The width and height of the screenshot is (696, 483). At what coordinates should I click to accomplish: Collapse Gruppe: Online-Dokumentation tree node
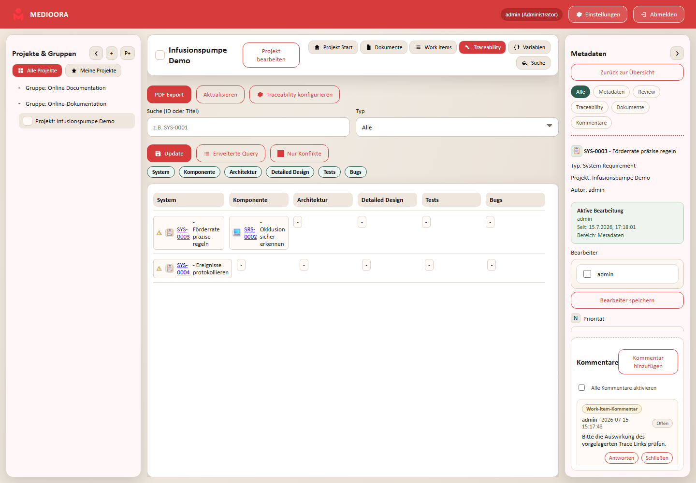(19, 104)
